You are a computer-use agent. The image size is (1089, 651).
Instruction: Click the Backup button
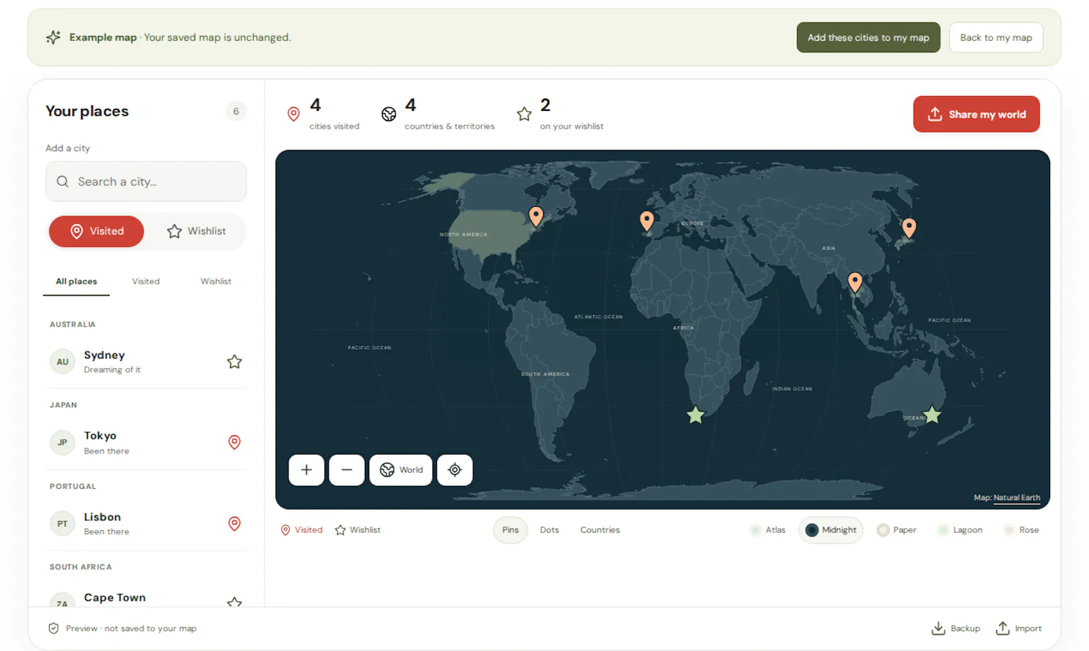click(956, 629)
